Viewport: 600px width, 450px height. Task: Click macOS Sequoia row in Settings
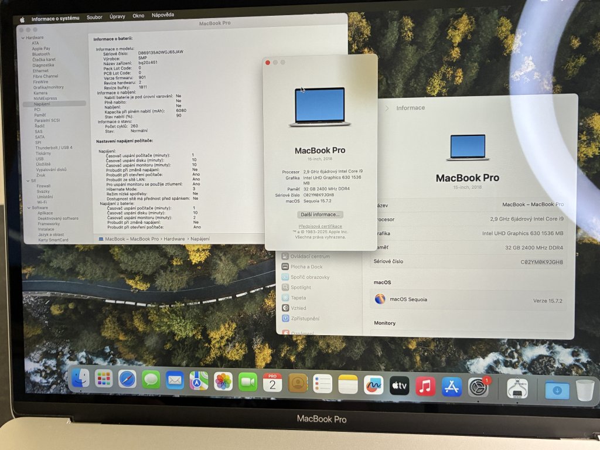[x=468, y=299]
